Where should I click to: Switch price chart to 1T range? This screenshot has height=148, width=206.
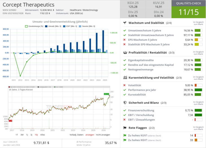17,135
